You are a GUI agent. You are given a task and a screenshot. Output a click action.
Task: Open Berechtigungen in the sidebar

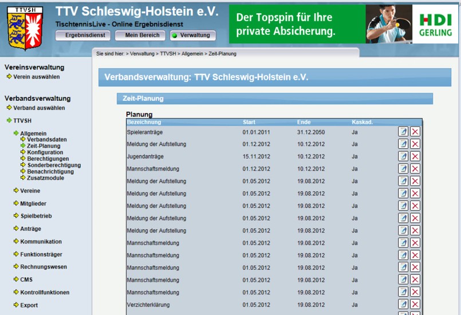pos(48,159)
